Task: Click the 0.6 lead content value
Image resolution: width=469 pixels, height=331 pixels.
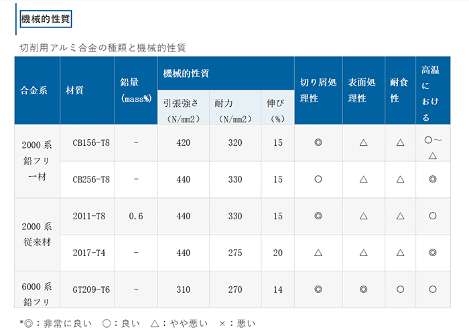Action: click(x=136, y=216)
